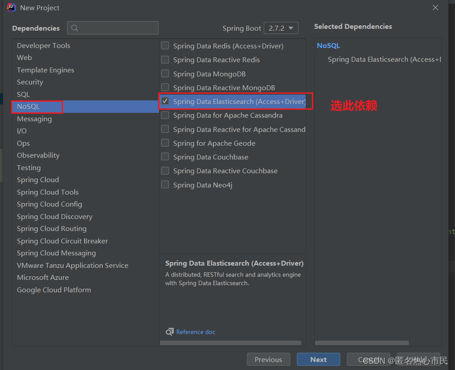
Task: Click the Next button
Action: [x=318, y=359]
